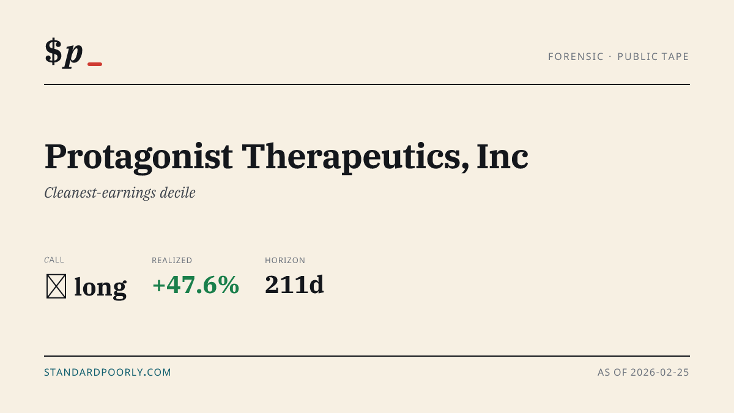
Task: Click the 211d horizon value
Action: point(294,285)
